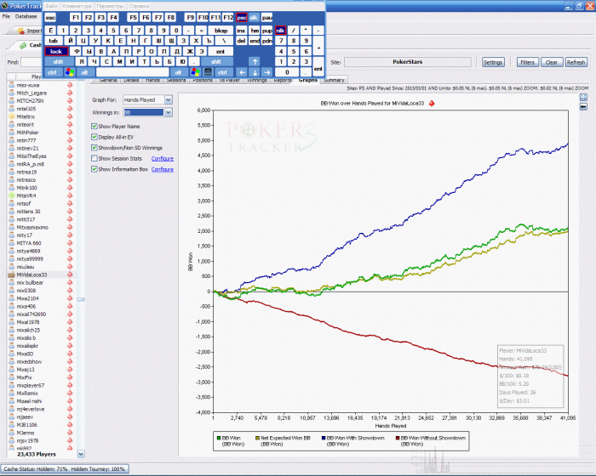Disable the Display All-in EV checkbox
Viewport: 596px width, 476px height.
pos(95,137)
